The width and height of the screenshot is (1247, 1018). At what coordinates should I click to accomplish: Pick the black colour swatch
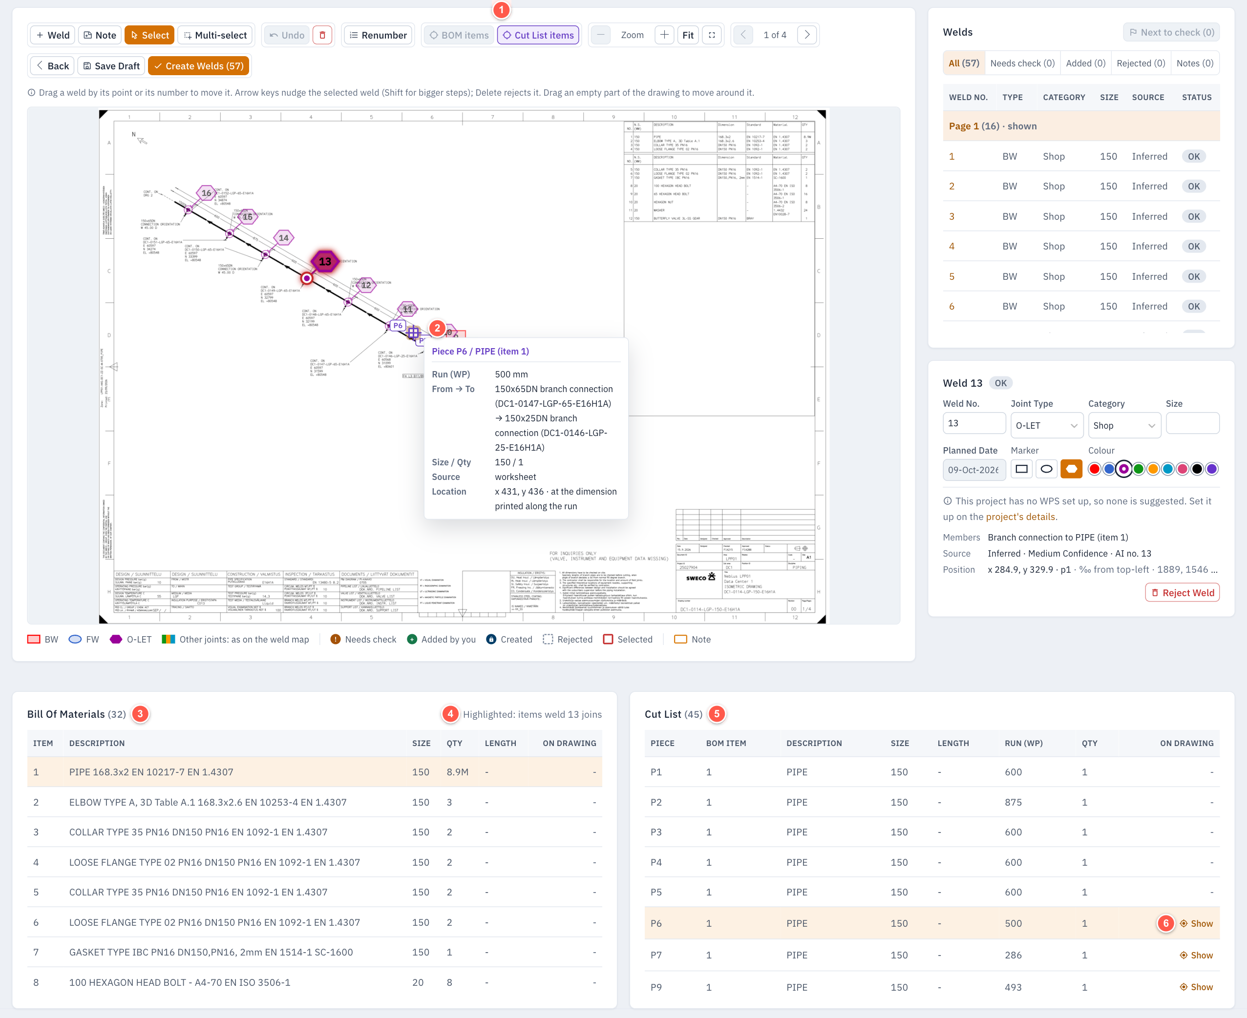1197,469
